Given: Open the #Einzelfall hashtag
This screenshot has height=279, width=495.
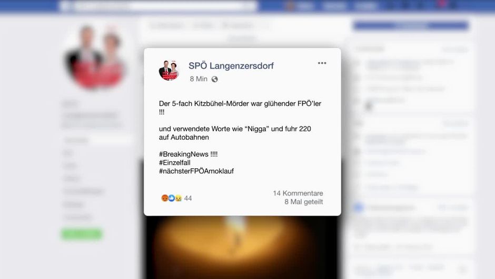Looking at the screenshot, I should (175, 162).
